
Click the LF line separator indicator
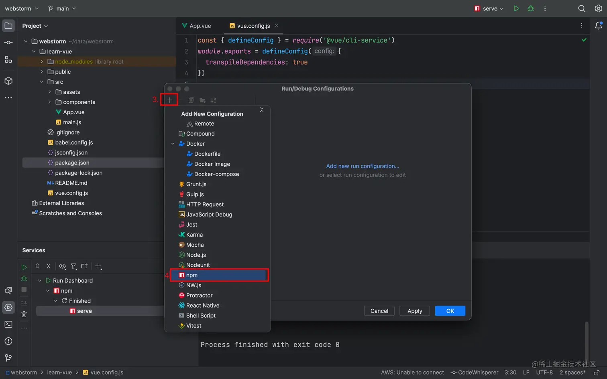pyautogui.click(x=526, y=372)
